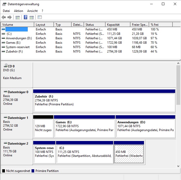This screenshot has width=181, height=180.
Task: Open the Datei menu
Action: coord(6,11)
